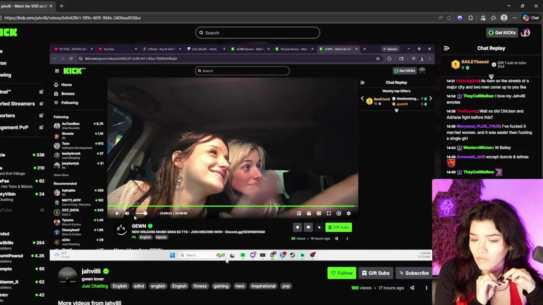Select the fitness tag
Image resolution: width=543 pixels, height=305 pixels.
200,286
